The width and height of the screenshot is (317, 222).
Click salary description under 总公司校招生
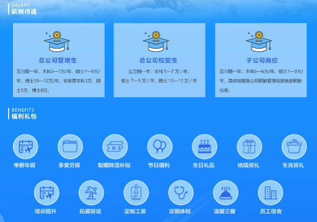click(x=159, y=76)
